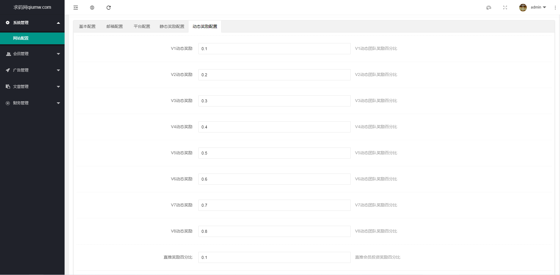The image size is (560, 275).
Task: Click the V8动态团队奖励百分比 hint text
Action: click(x=376, y=231)
